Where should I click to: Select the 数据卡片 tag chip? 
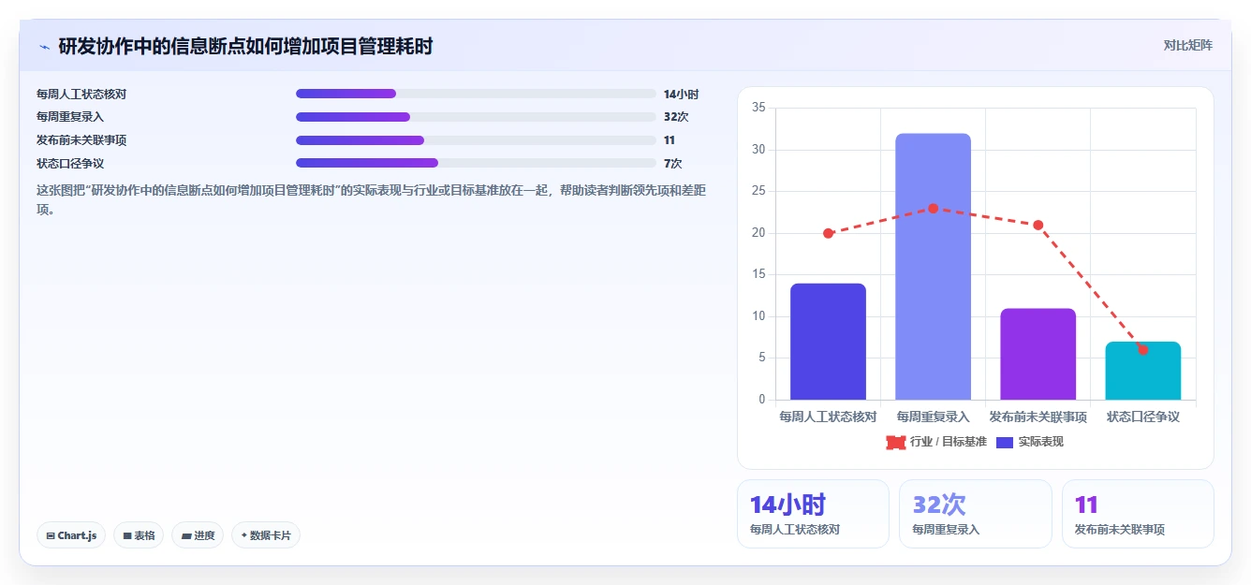click(x=266, y=535)
